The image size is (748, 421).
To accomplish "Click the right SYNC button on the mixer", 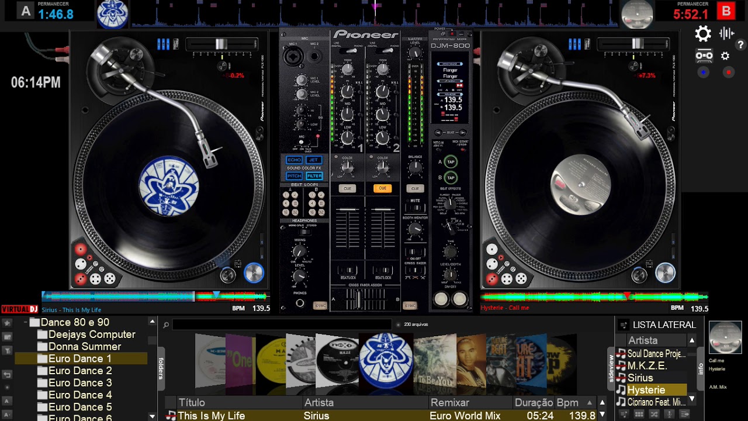I will click(x=410, y=305).
